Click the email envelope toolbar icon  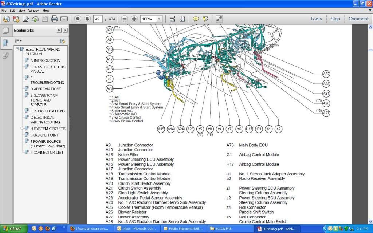pyautogui.click(x=64, y=19)
